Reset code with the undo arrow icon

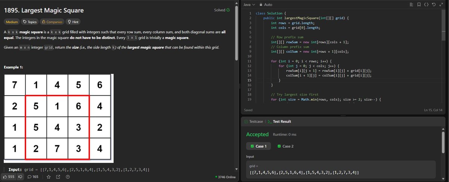tap(434, 4)
